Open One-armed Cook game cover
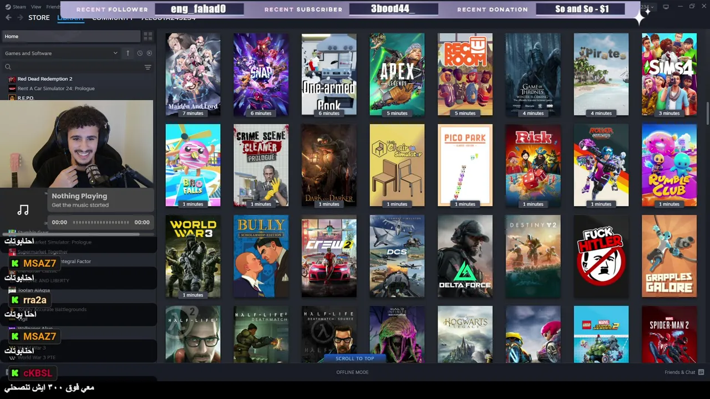 click(x=329, y=74)
